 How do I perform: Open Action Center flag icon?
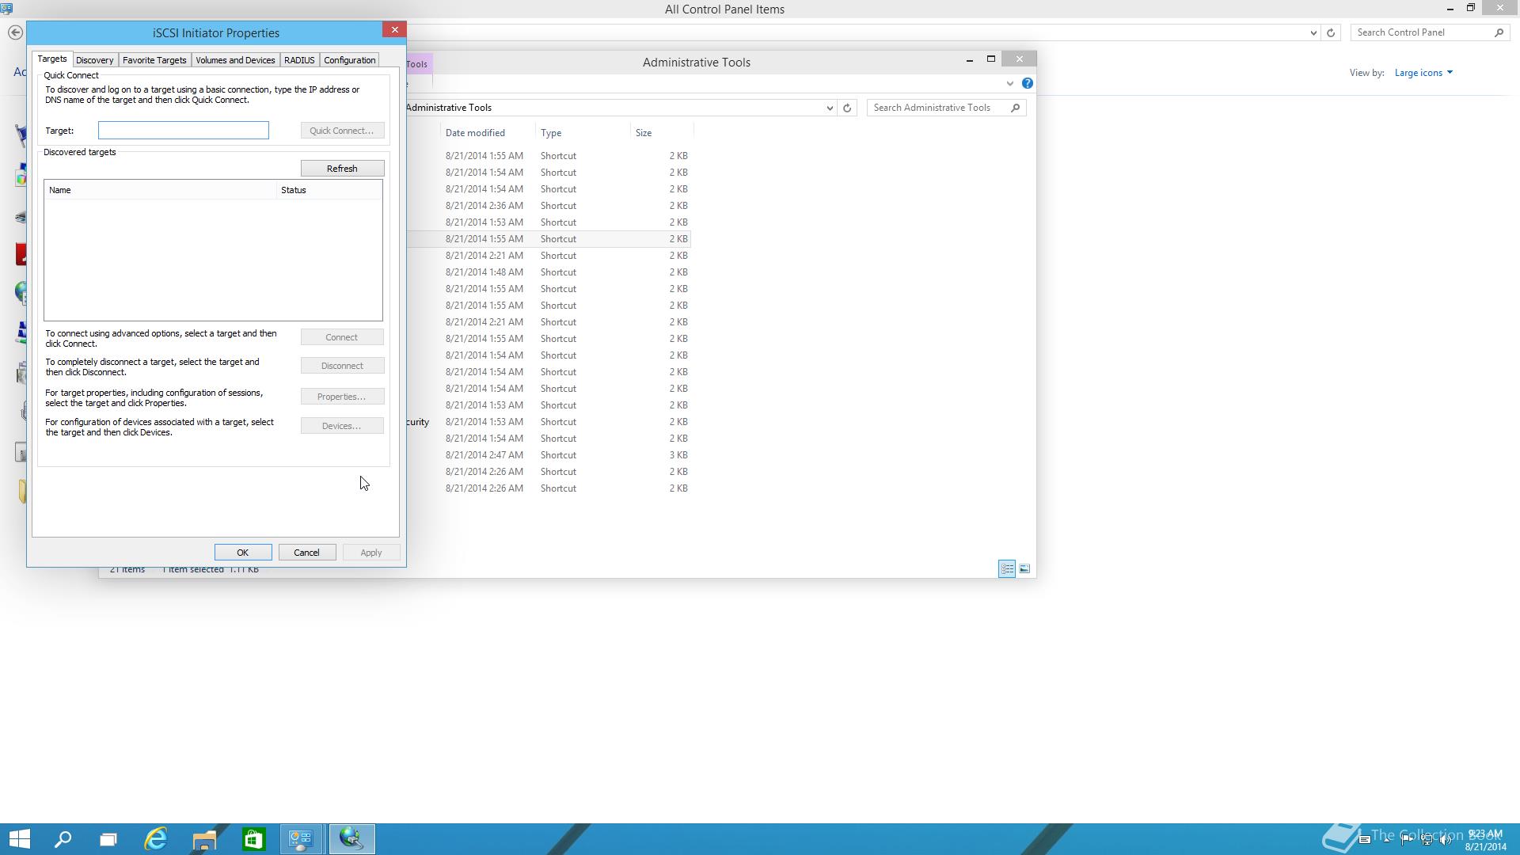1407,840
